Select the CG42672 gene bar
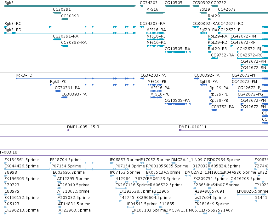This screenshot has height=215, width=268. (x=243, y=13)
